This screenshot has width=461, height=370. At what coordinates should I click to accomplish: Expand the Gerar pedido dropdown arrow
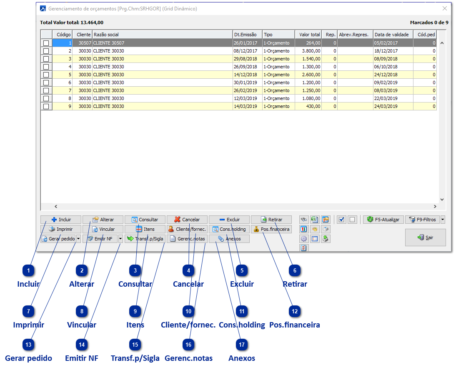[x=78, y=239]
